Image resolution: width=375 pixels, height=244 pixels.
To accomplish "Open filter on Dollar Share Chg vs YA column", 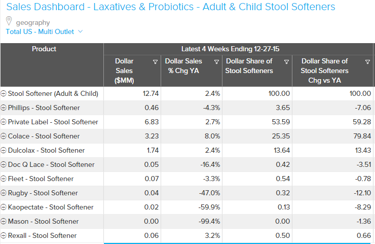I will 367,61.
